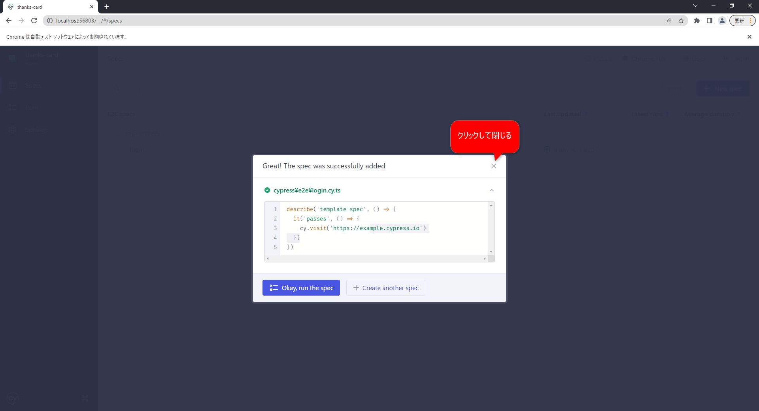The image size is (759, 411).
Task: Bookmark this page with the star icon
Action: click(x=681, y=21)
